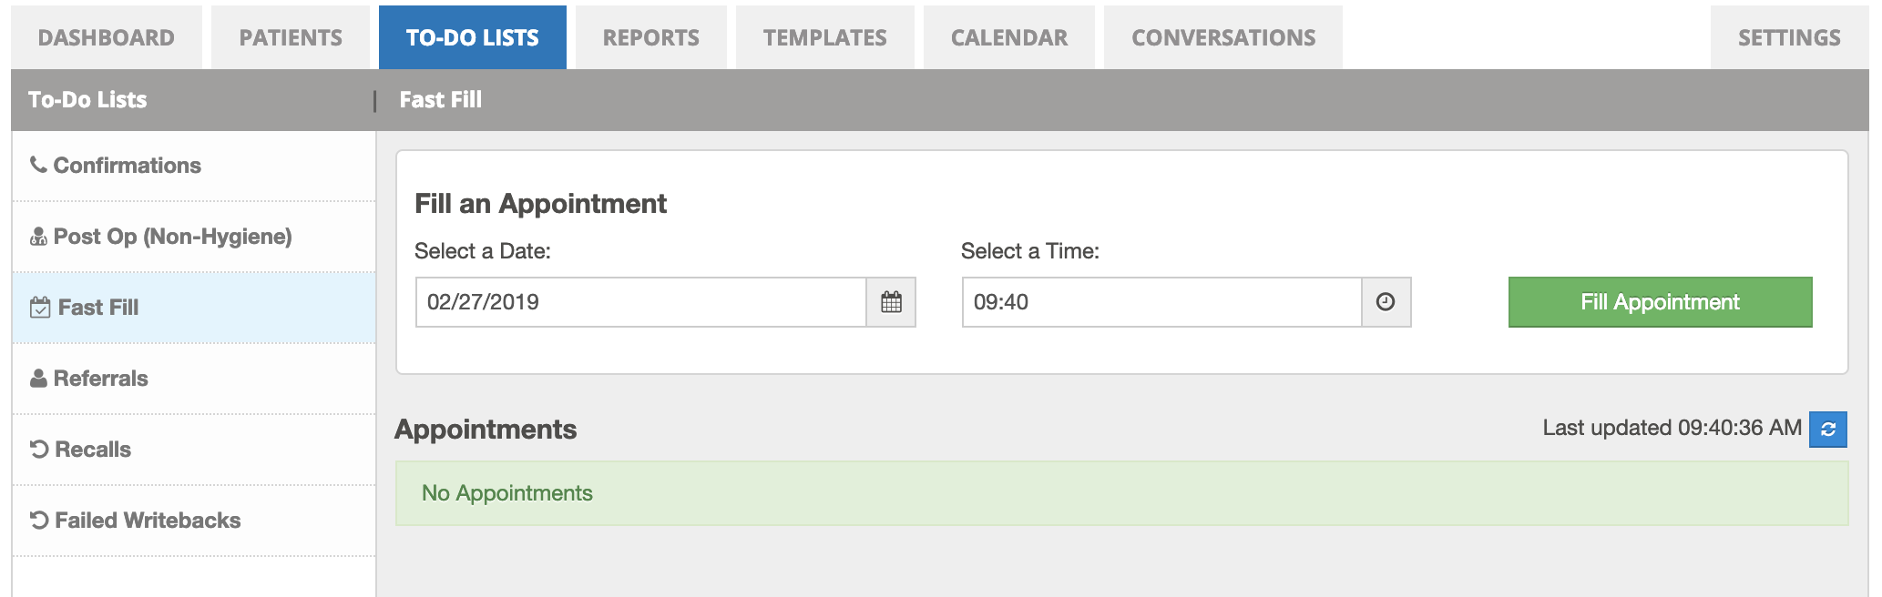Image resolution: width=1882 pixels, height=597 pixels.
Task: Click the circular arrow icon beside Recalls
Action: click(x=39, y=450)
